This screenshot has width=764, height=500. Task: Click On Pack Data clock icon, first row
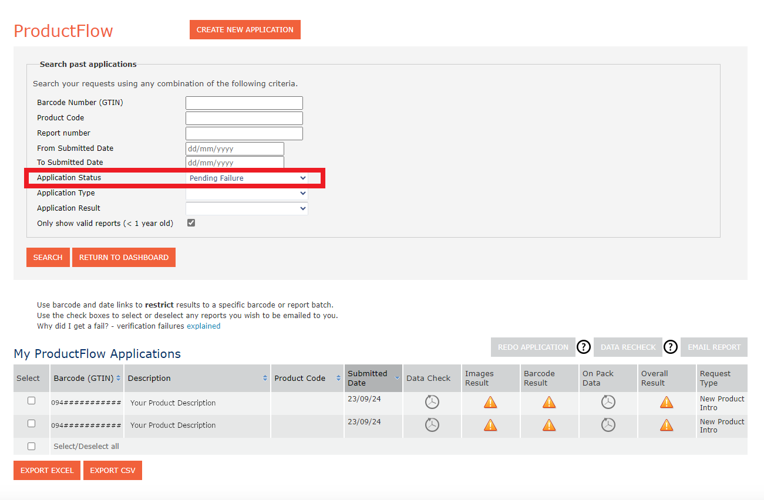[x=608, y=402]
